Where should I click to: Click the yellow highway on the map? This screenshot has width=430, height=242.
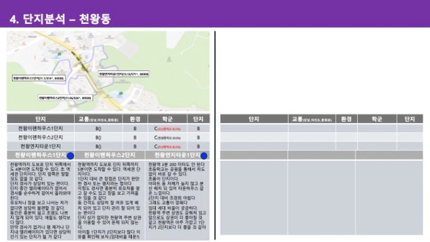coord(87,70)
